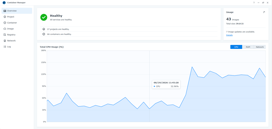Select the CPU chart tab
The image size is (272, 129).
click(x=236, y=47)
